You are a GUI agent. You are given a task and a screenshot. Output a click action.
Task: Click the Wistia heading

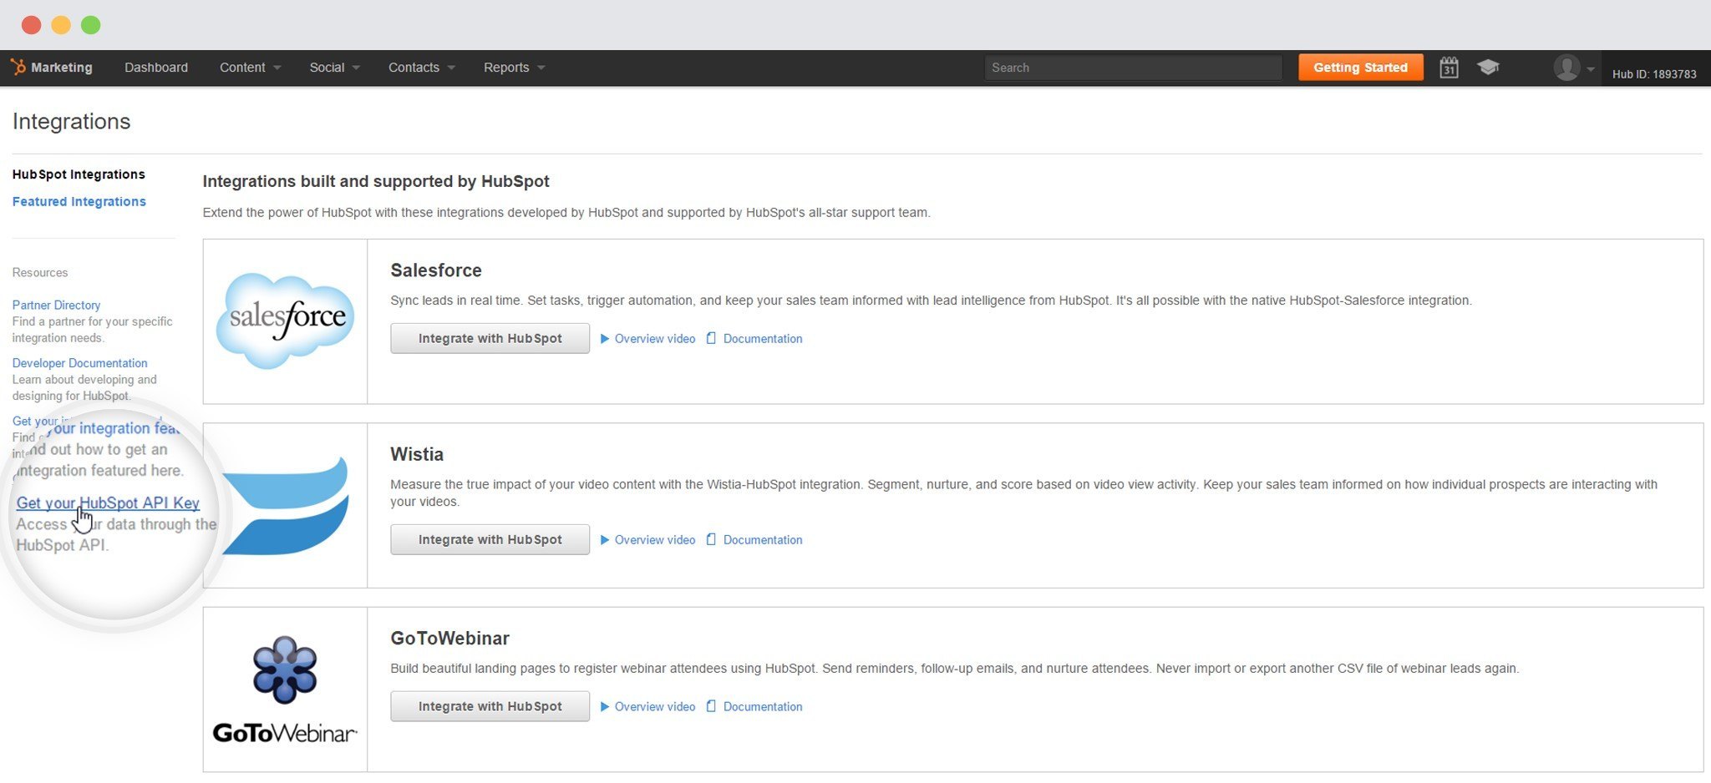click(417, 454)
